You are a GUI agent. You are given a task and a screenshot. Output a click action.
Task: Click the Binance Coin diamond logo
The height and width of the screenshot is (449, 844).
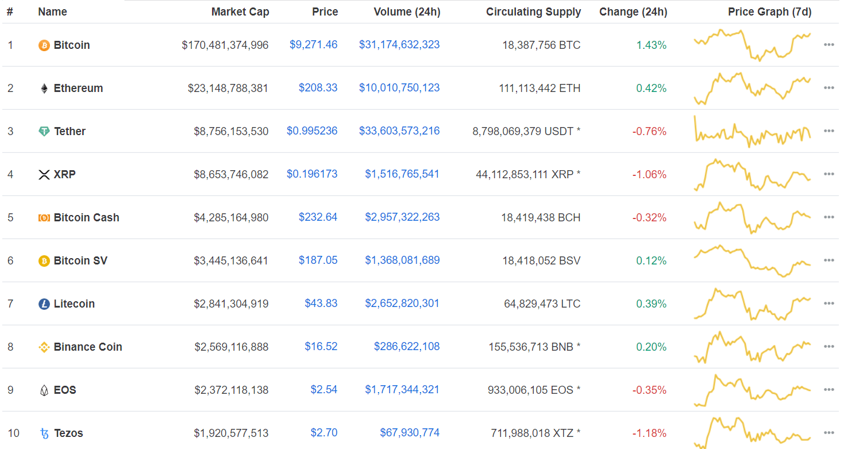44,347
